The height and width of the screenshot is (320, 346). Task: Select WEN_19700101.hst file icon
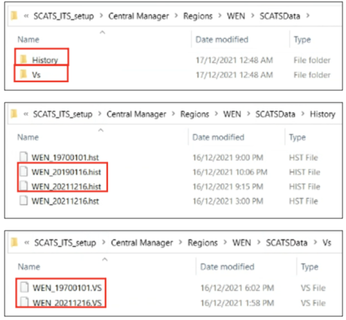(24, 157)
